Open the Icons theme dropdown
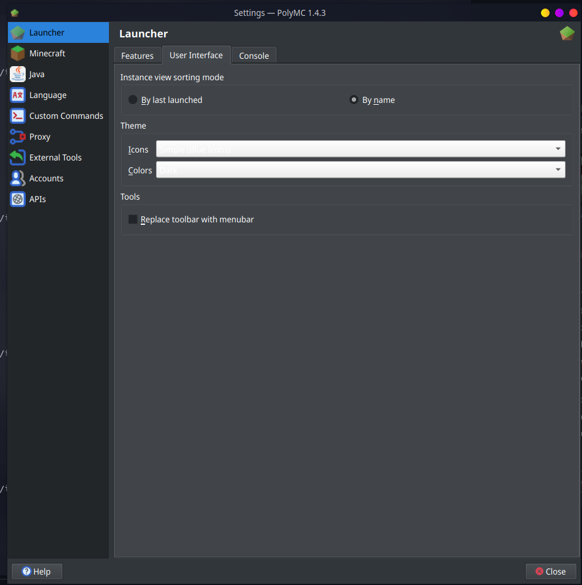Viewport: 582px width, 585px height. 360,148
